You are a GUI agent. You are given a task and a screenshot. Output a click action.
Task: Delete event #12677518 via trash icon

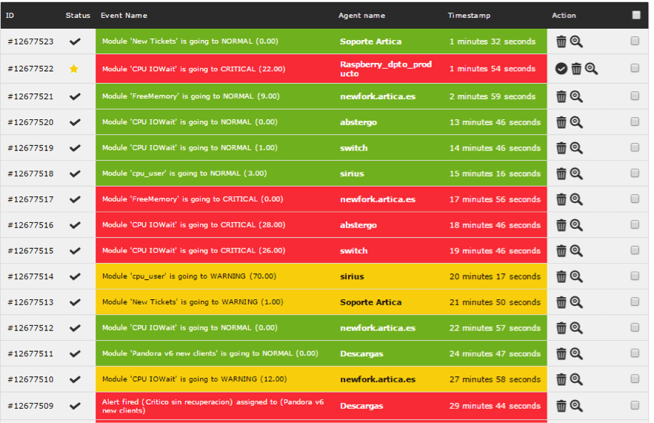point(561,174)
